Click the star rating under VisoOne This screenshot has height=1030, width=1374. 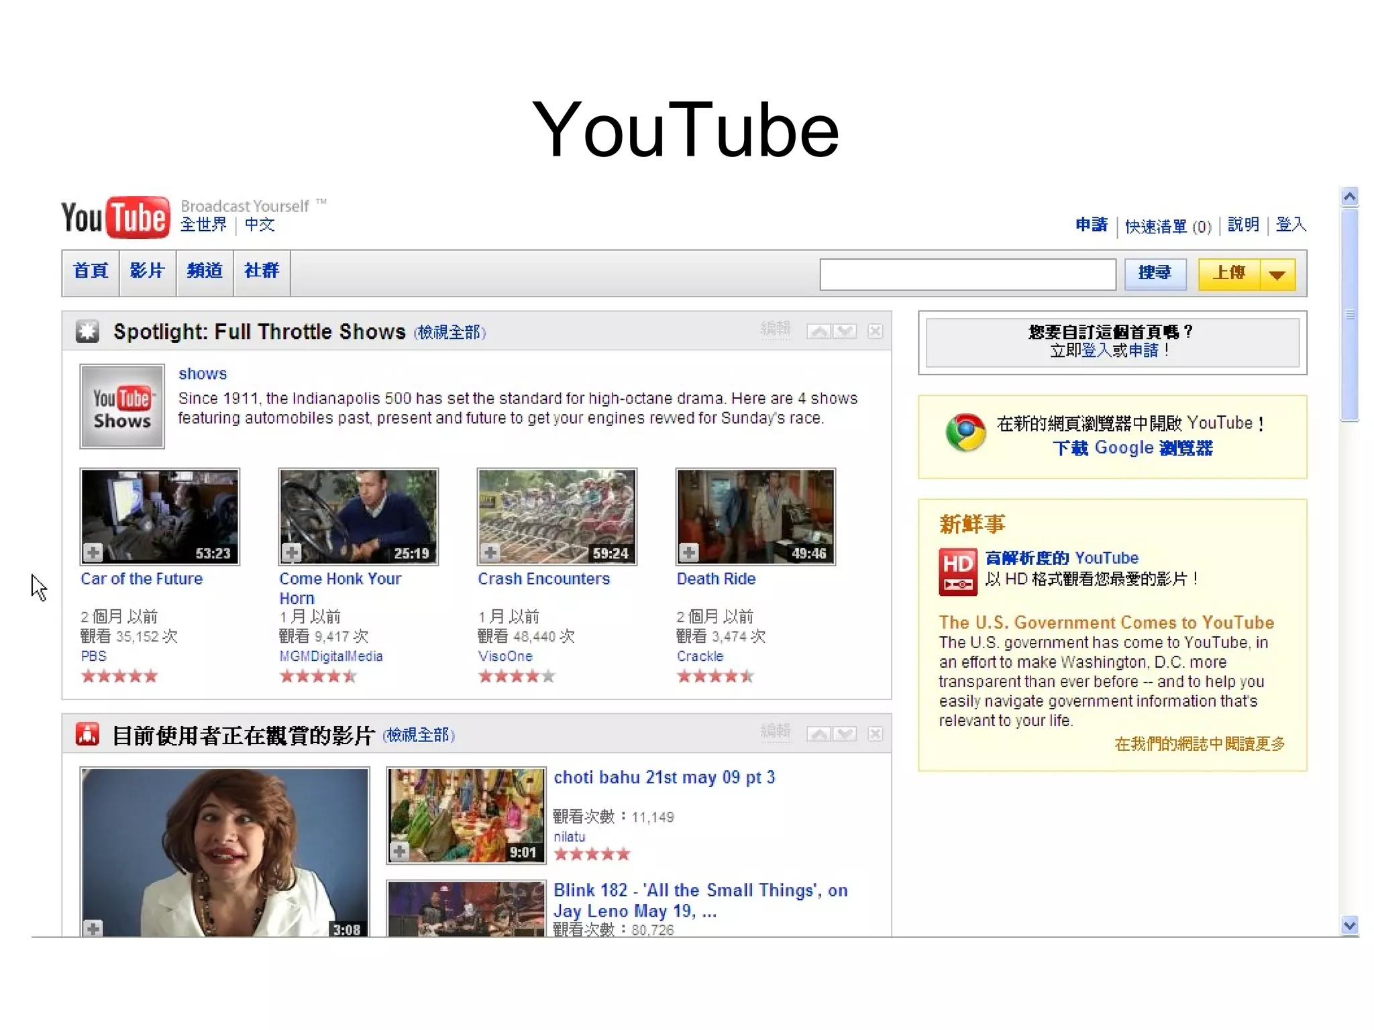point(517,676)
